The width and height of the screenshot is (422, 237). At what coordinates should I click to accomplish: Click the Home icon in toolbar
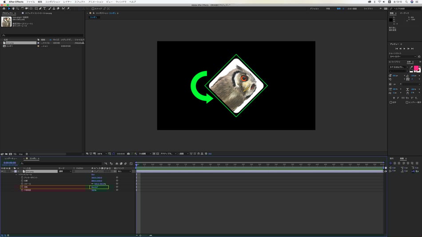click(4, 8)
